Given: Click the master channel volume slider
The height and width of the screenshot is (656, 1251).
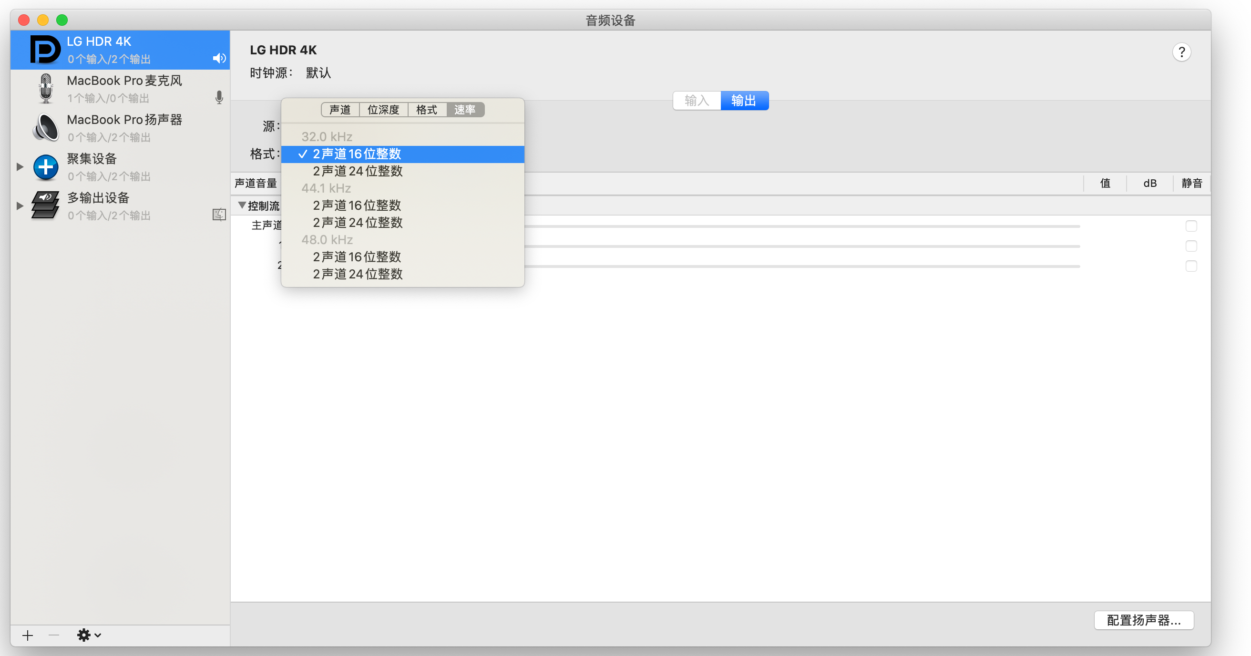Looking at the screenshot, I should [x=801, y=226].
